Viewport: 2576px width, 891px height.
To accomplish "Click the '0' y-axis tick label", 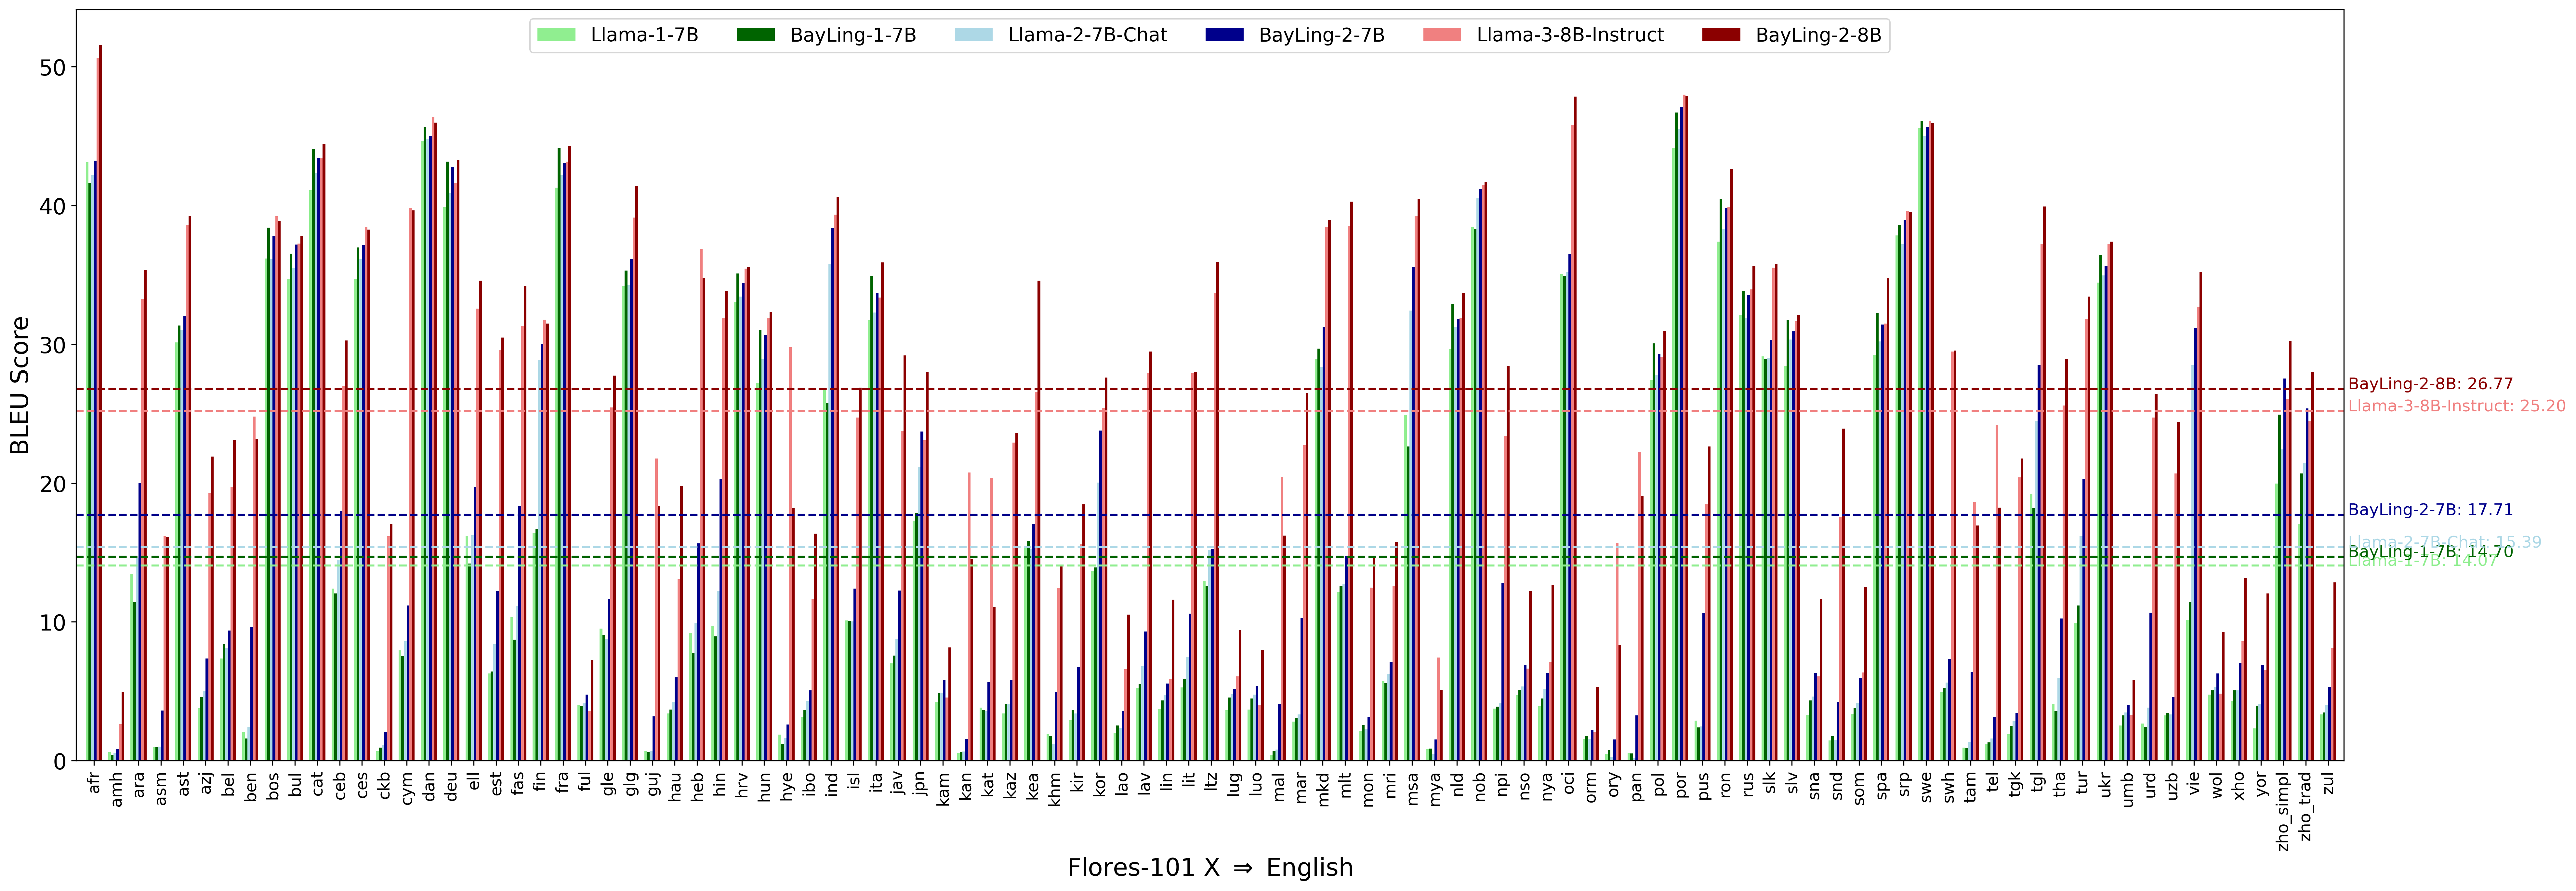I will tap(60, 762).
